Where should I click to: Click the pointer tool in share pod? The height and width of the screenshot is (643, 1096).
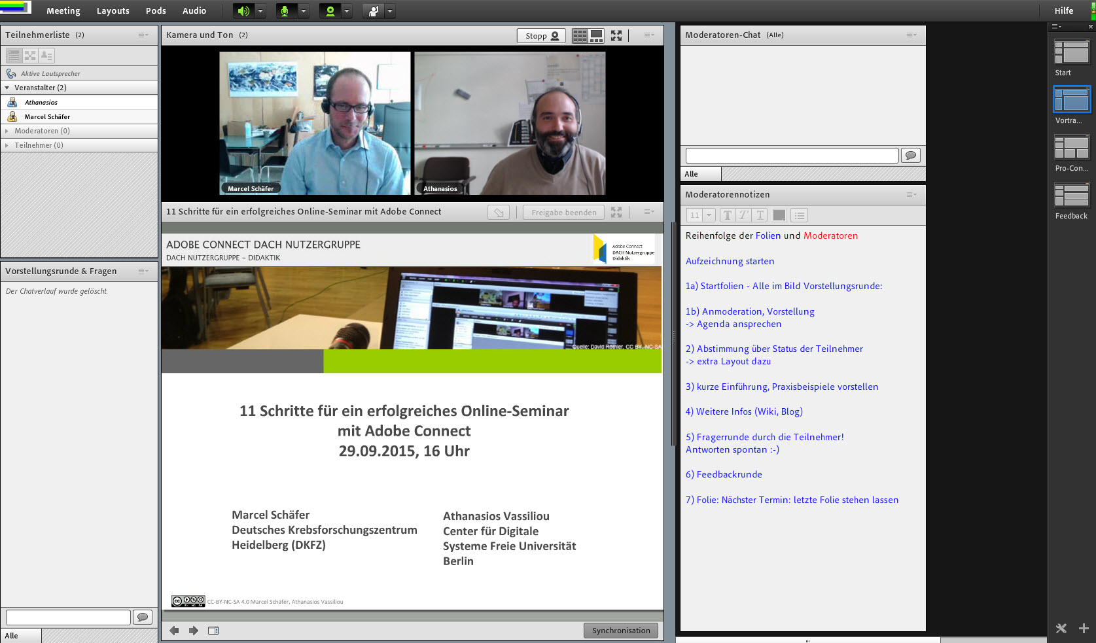pyautogui.click(x=499, y=213)
